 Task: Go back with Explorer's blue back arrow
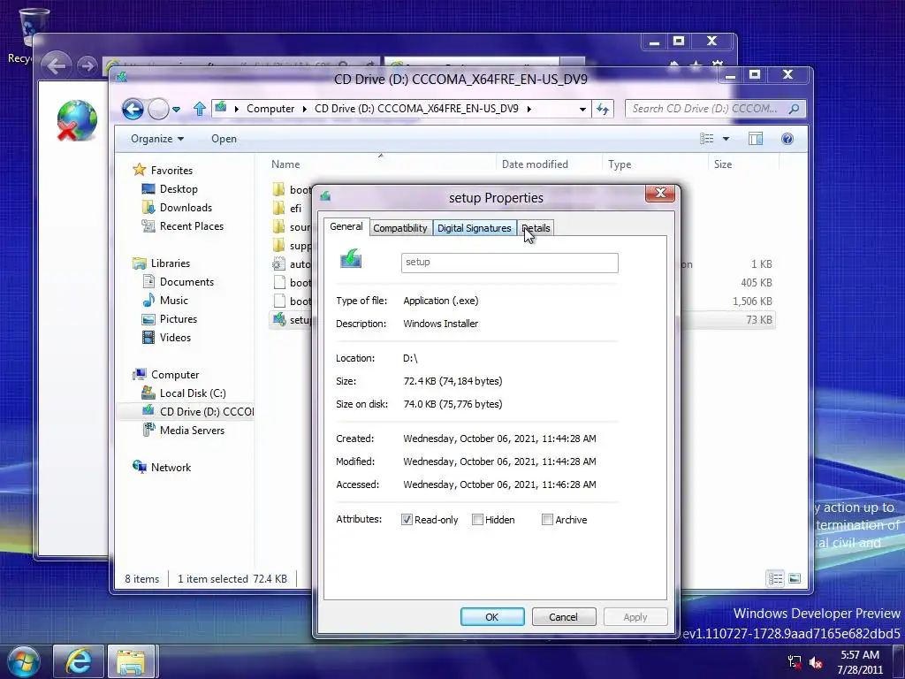(133, 109)
